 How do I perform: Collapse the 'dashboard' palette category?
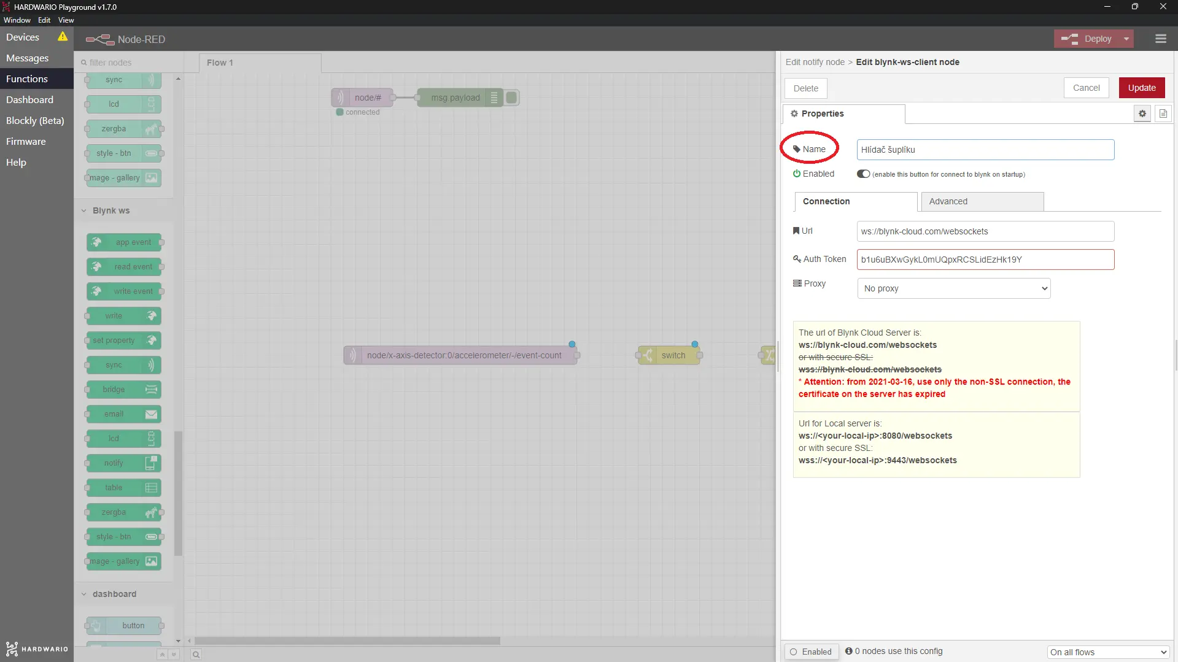(x=114, y=594)
